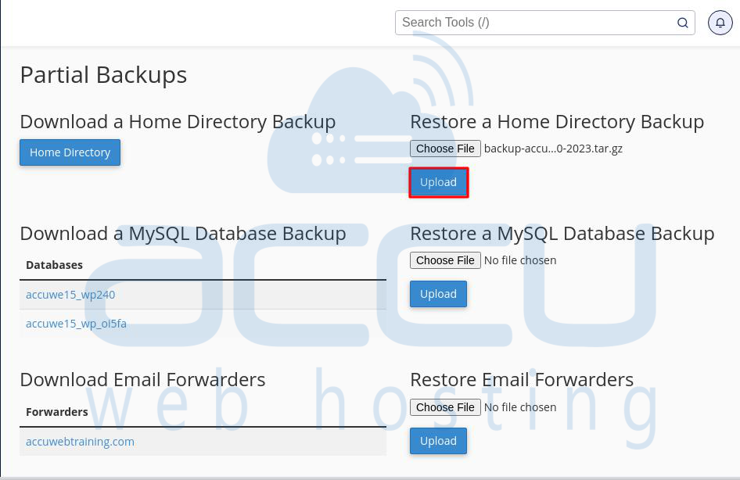Click the Forwarders column header

(56, 412)
